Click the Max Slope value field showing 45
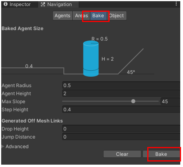The width and height of the screenshot is (183, 167). [170, 101]
